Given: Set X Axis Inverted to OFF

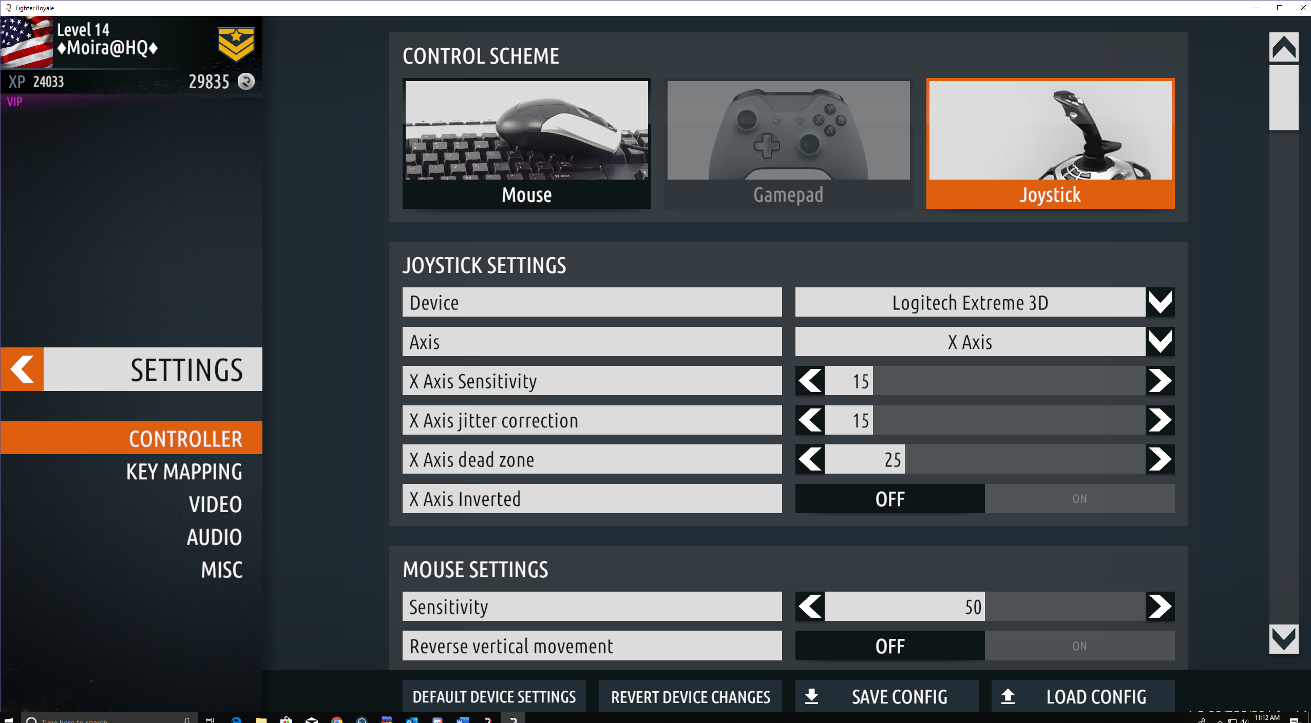Looking at the screenshot, I should [890, 499].
